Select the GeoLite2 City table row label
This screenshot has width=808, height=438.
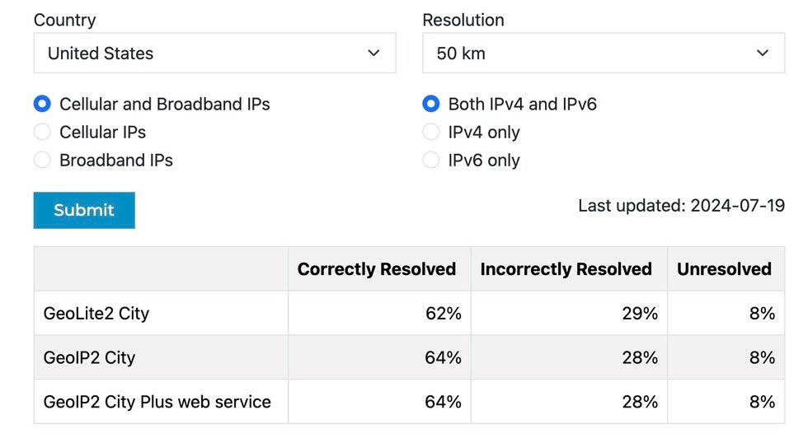96,314
